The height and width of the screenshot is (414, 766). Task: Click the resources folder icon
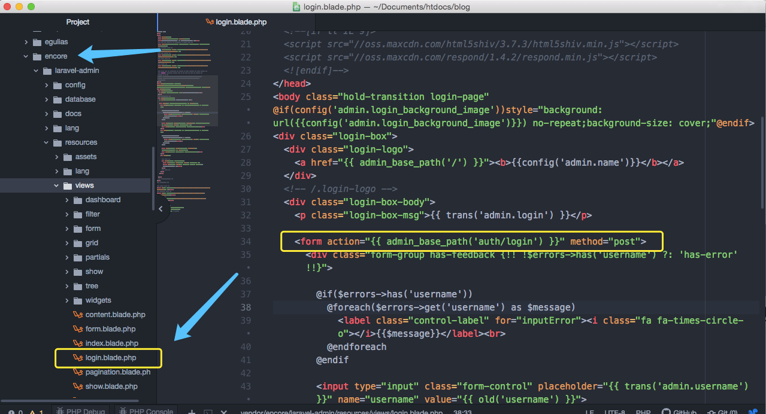[x=57, y=142]
